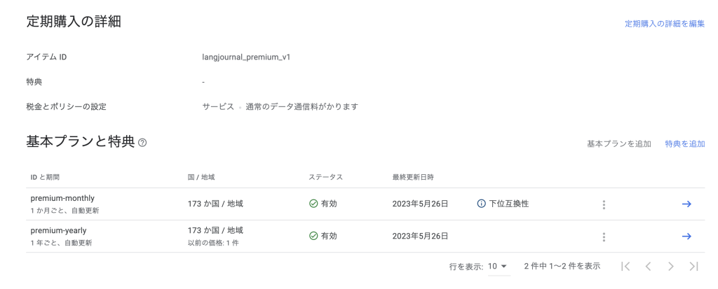Select the premium-monthly plan ID

click(x=62, y=199)
